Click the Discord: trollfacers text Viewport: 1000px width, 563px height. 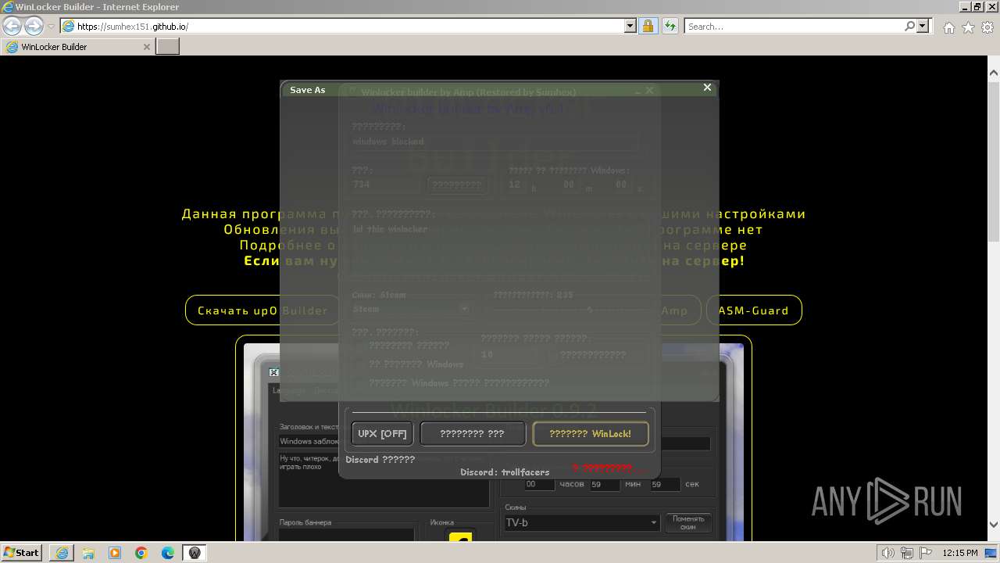(505, 472)
